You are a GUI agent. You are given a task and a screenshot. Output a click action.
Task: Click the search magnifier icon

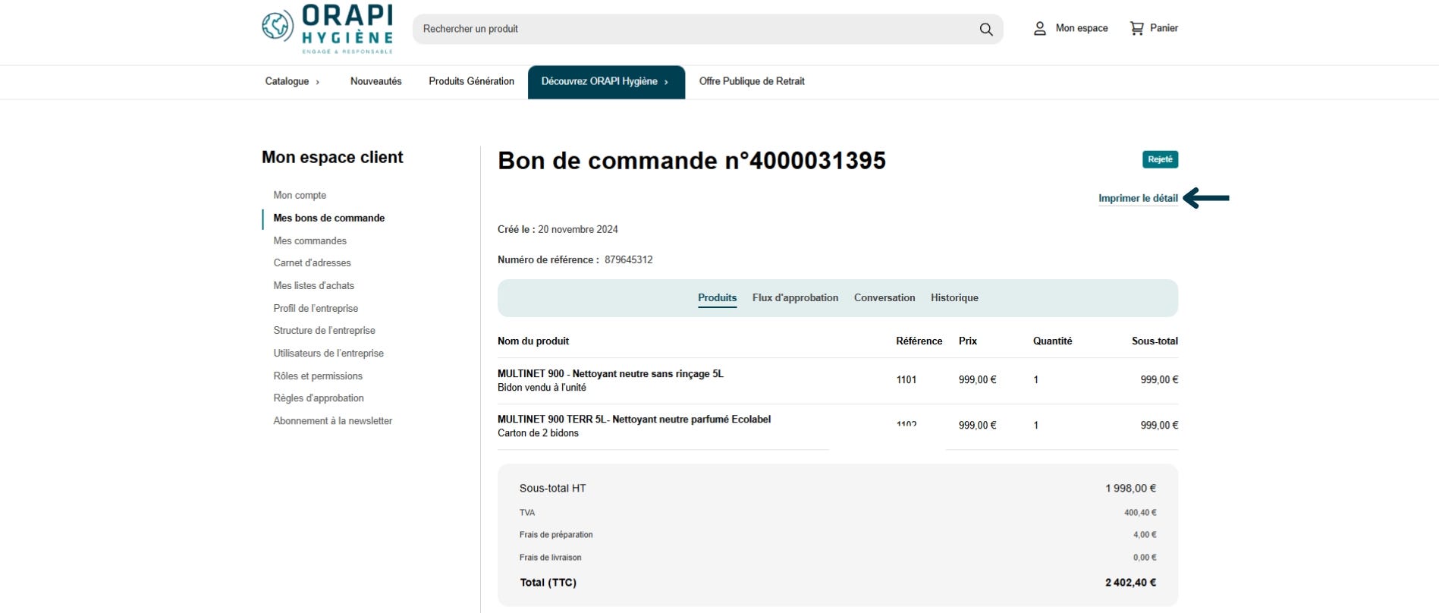[x=985, y=29]
